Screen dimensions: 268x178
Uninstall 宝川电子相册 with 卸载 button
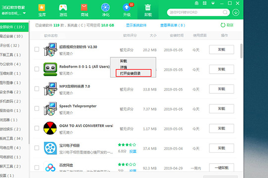point(221,148)
